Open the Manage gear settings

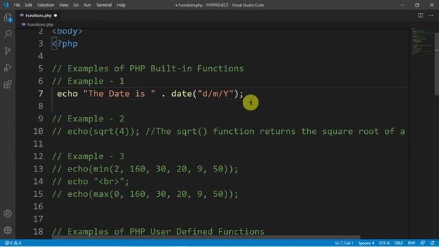(x=8, y=231)
